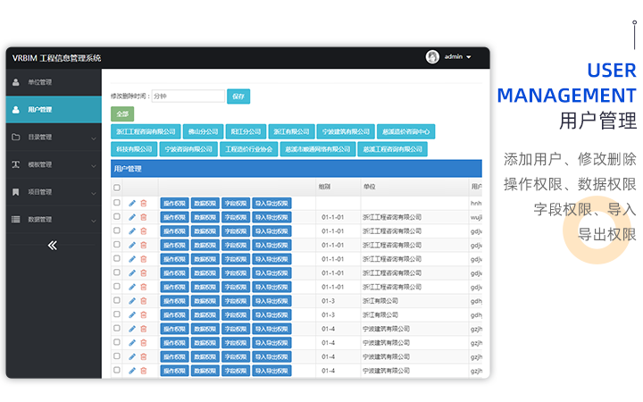Click the 修改删除时间 input field
Image resolution: width=643 pixels, height=402 pixels.
click(x=188, y=96)
